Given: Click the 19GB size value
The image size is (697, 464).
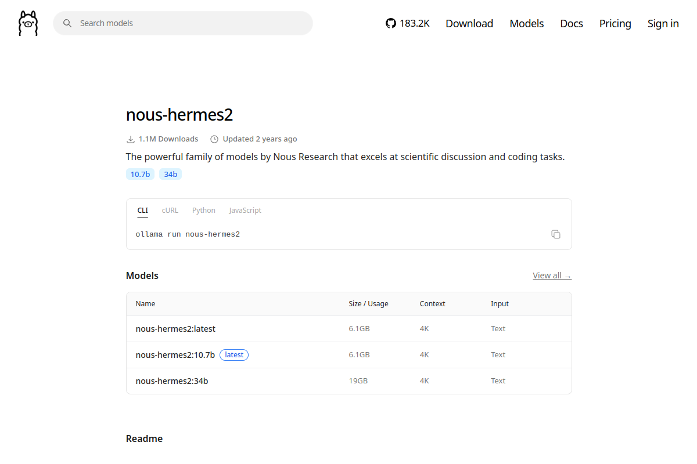Looking at the screenshot, I should (x=358, y=381).
